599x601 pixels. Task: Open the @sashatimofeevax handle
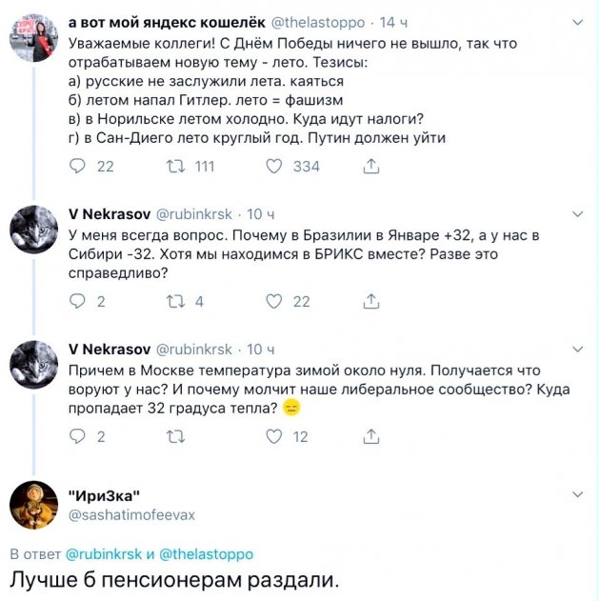click(x=130, y=514)
